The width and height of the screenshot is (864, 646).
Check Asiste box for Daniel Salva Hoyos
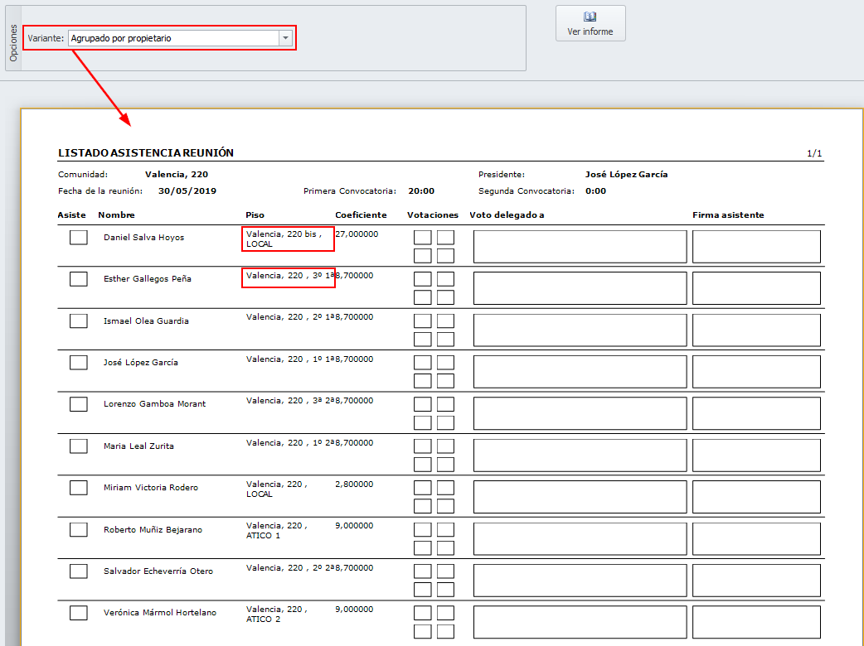point(79,238)
